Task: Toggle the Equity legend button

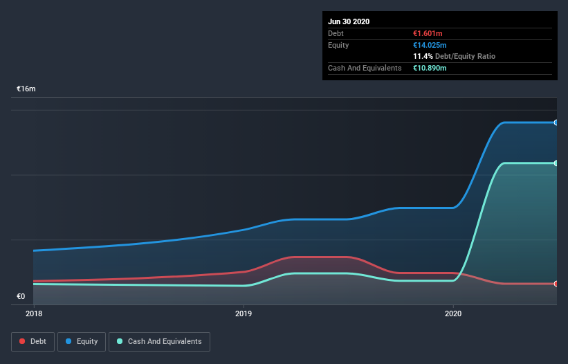Action: pos(82,342)
